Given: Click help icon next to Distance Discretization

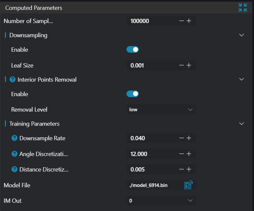Looking at the screenshot, I should [14, 169].
